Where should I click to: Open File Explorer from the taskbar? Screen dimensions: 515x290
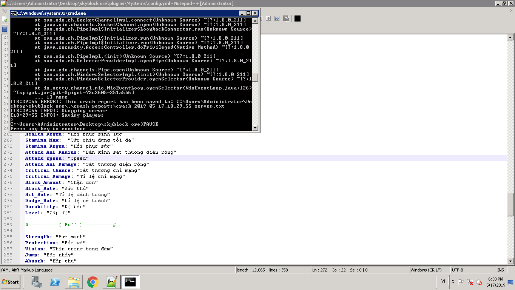[74, 282]
